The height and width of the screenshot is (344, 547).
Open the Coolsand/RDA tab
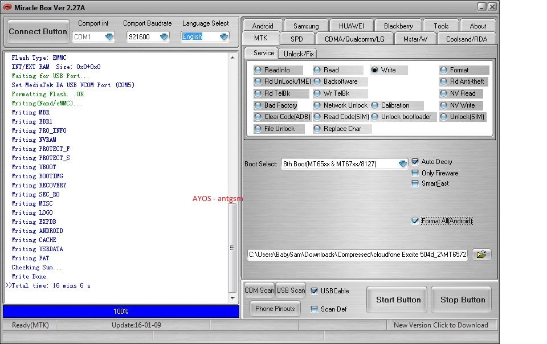tap(467, 39)
